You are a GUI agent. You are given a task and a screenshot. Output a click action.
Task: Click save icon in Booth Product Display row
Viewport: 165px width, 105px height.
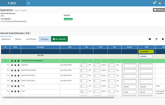tap(18, 70)
